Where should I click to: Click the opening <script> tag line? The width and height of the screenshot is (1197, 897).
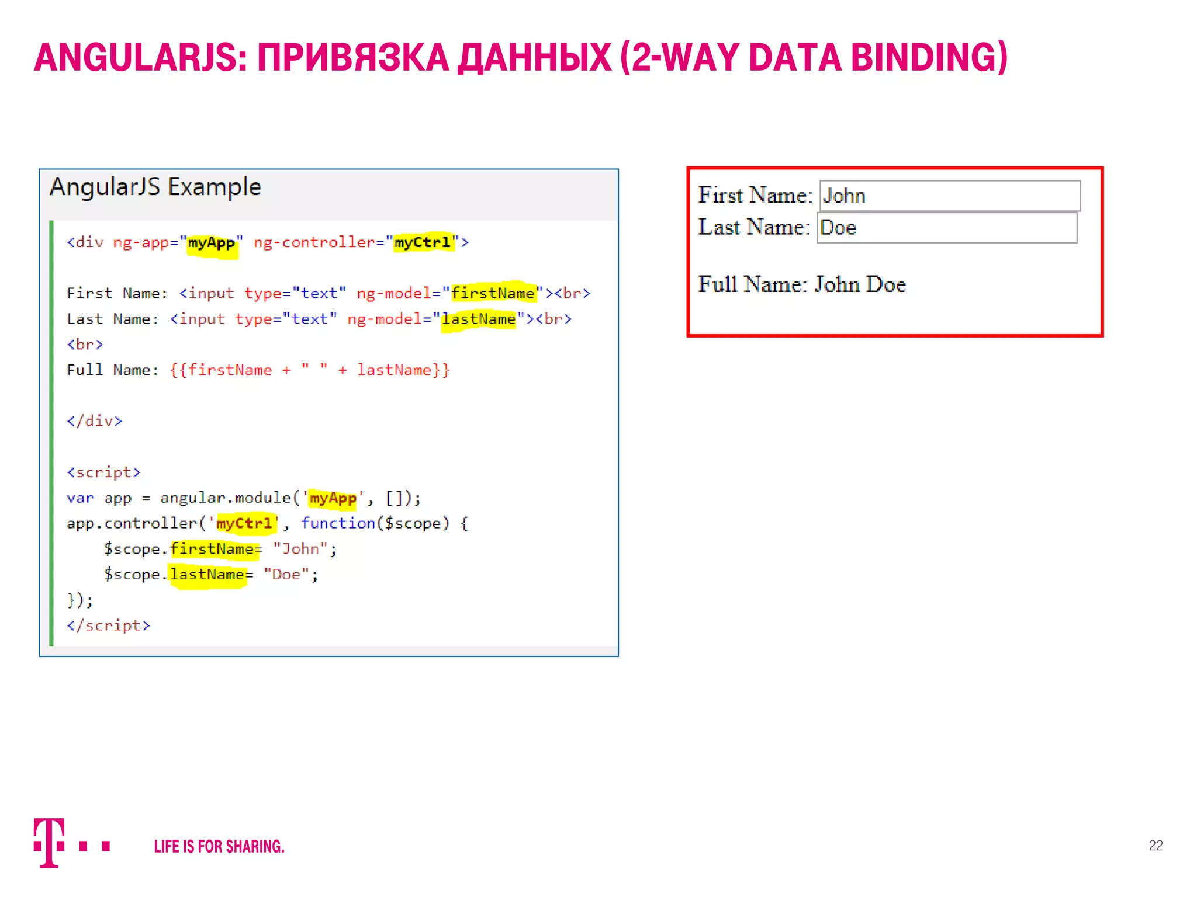103,472
